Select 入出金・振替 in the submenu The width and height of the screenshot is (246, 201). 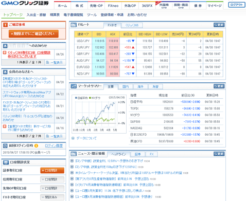click(x=36, y=15)
